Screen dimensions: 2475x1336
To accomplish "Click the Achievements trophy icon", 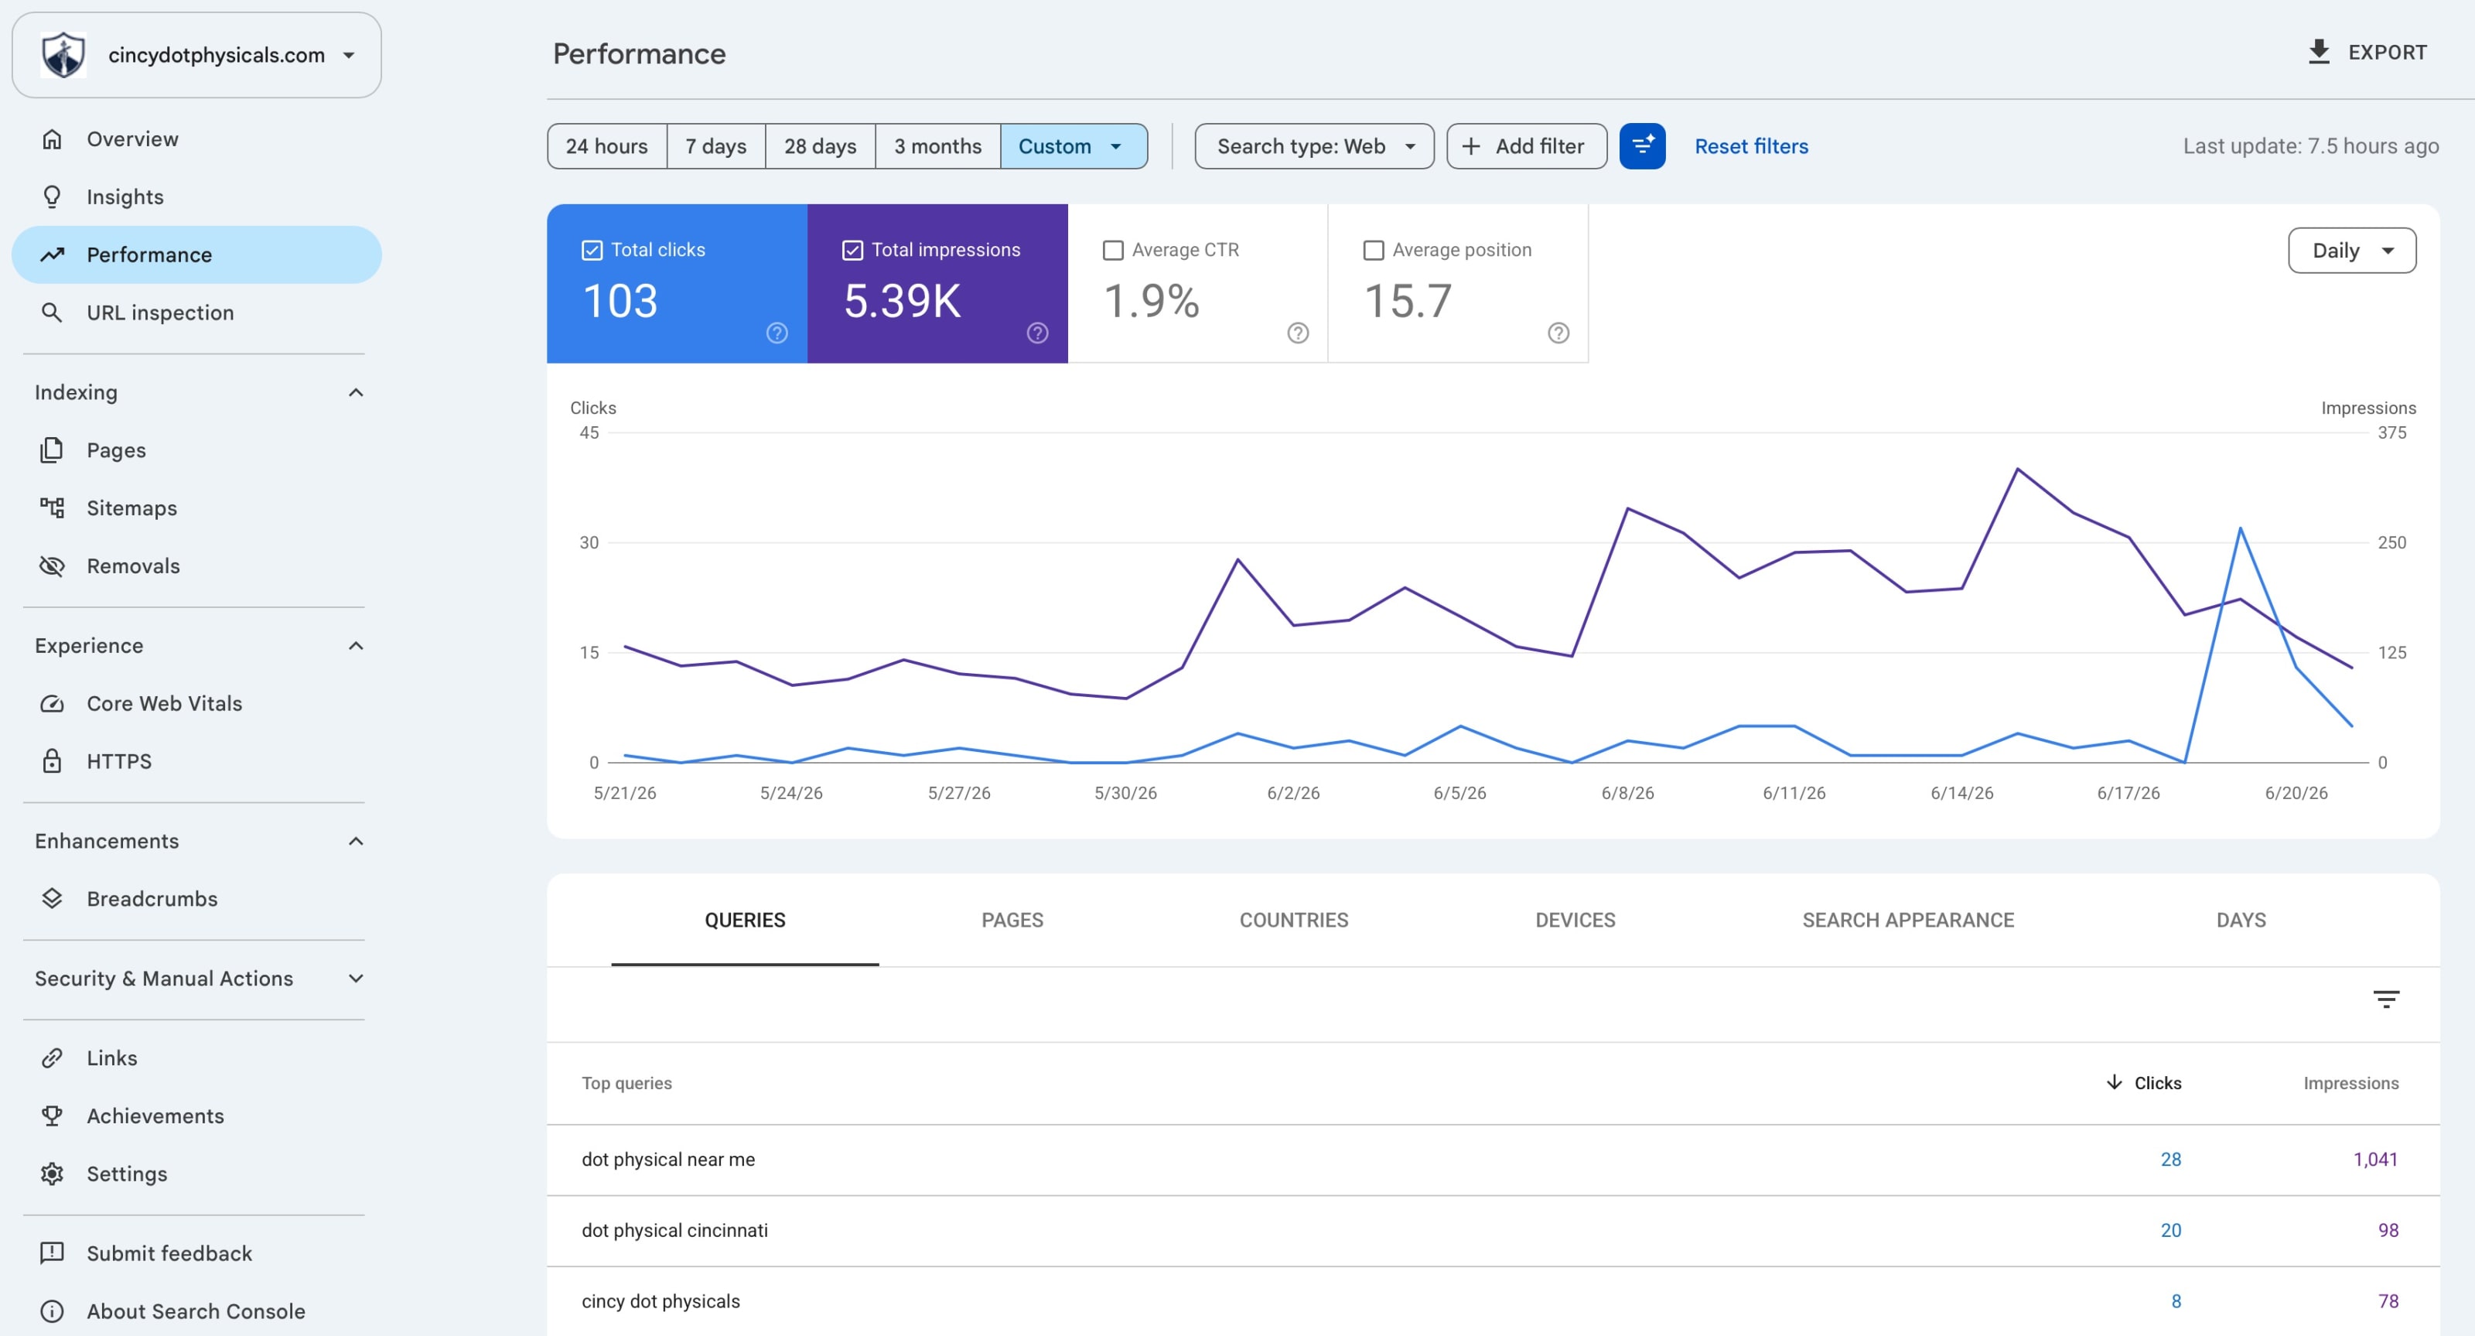I will click(x=52, y=1116).
